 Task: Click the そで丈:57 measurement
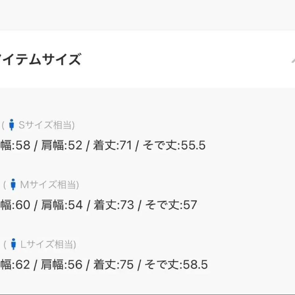tap(171, 205)
